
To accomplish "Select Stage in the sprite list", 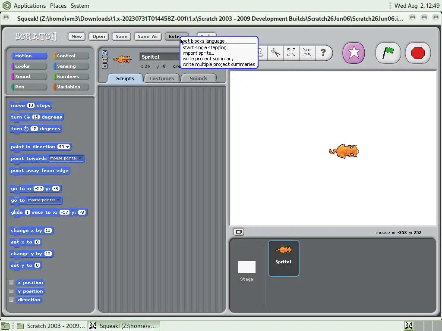I will tap(246, 270).
